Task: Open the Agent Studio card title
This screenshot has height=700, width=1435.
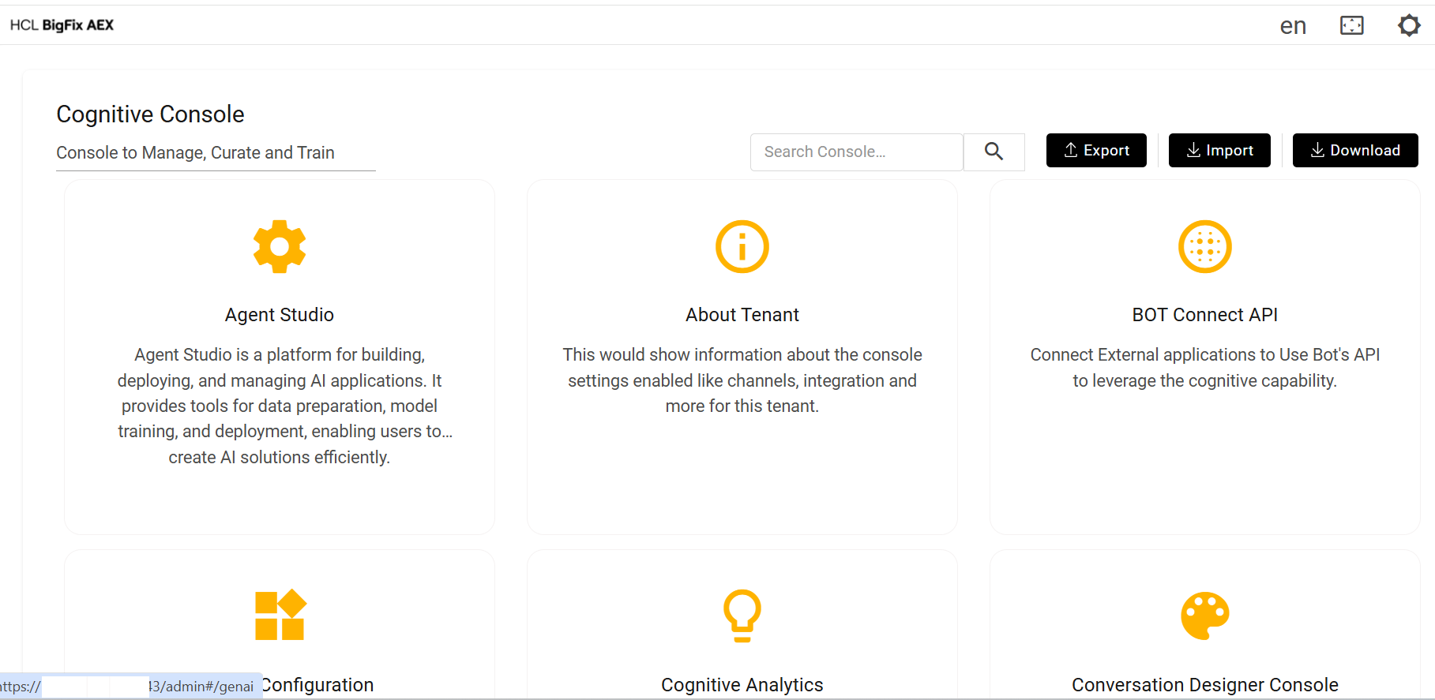Action: click(x=280, y=315)
